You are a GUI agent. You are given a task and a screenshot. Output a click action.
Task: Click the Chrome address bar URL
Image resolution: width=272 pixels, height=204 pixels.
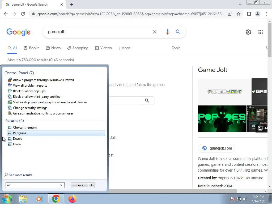click(131, 14)
